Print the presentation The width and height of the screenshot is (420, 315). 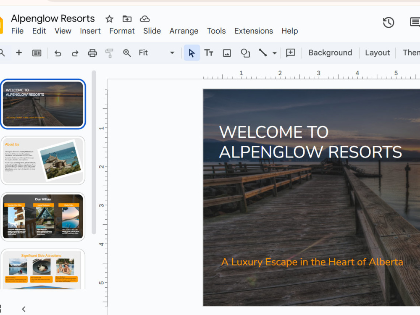tap(92, 53)
